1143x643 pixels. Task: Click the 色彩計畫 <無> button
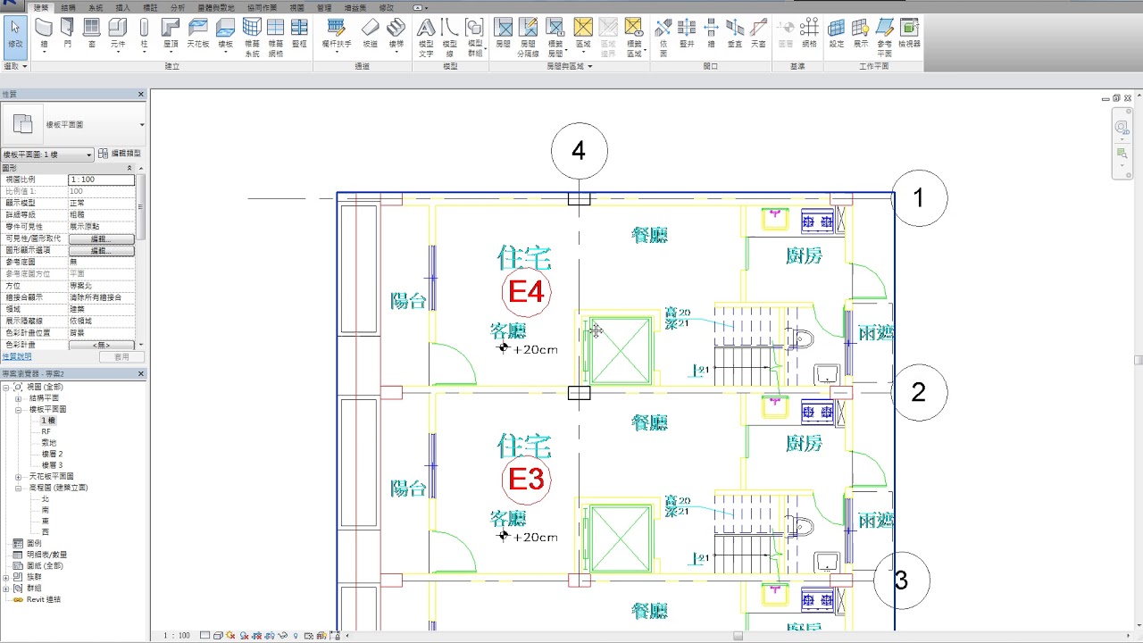click(x=101, y=345)
